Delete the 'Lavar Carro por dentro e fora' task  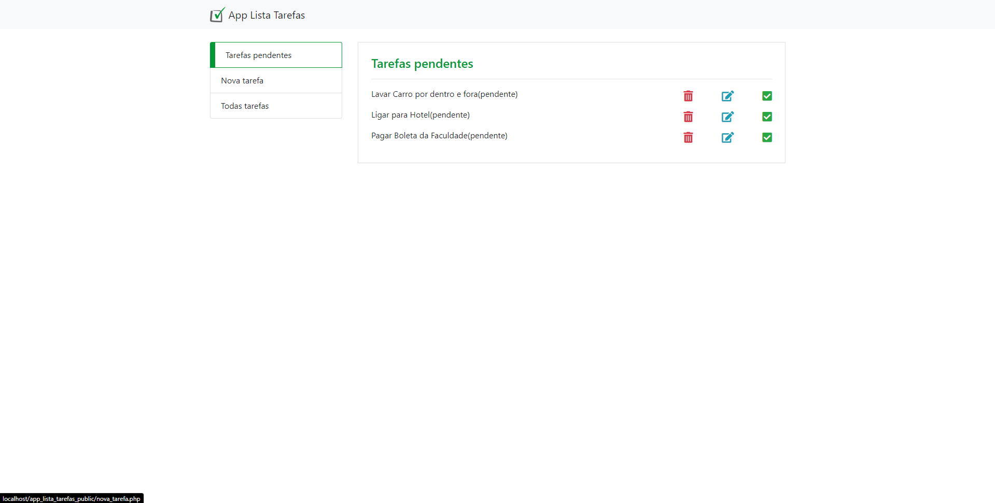pos(688,96)
